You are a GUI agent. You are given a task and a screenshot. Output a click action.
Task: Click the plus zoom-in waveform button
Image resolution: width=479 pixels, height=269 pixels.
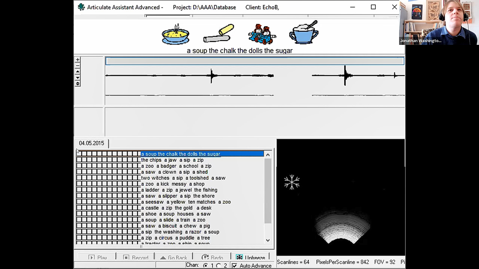point(77,60)
